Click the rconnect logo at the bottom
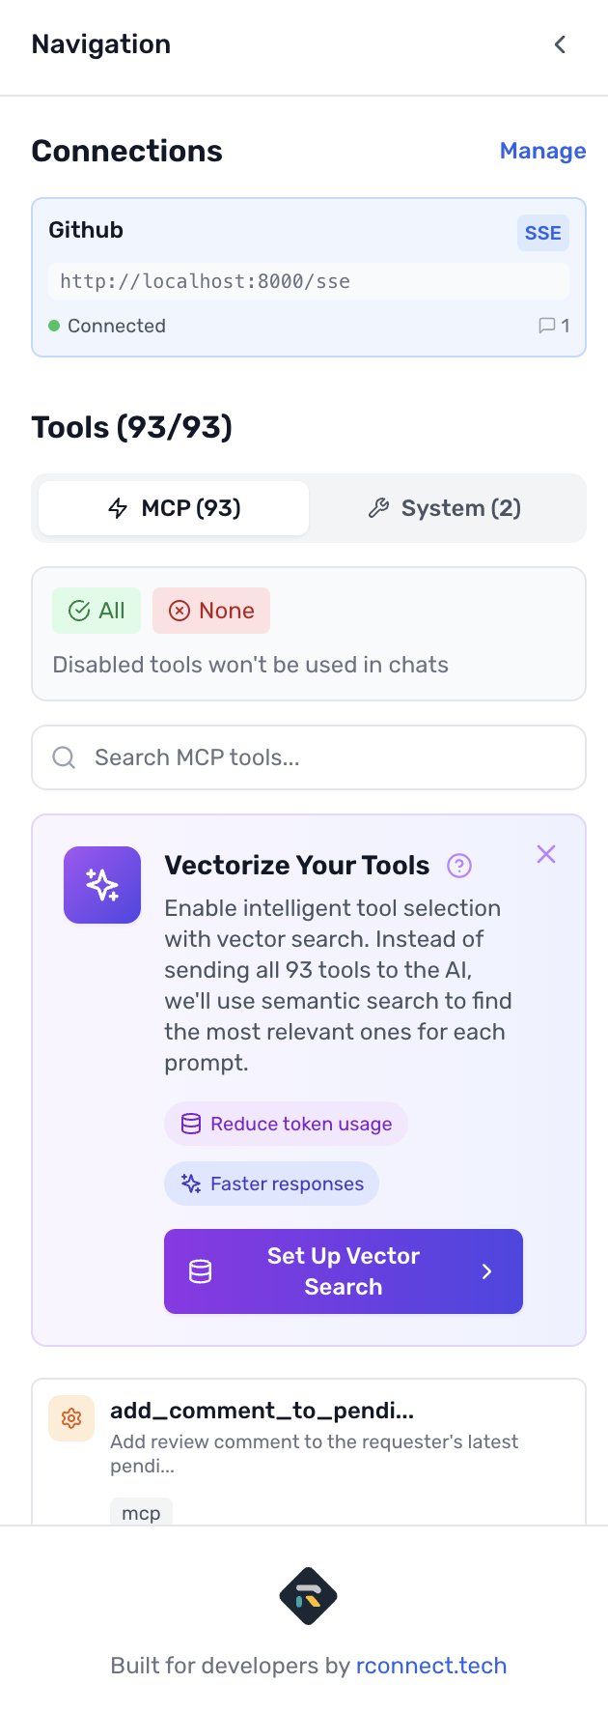Screen dimensions: 608x1712 [307, 1596]
